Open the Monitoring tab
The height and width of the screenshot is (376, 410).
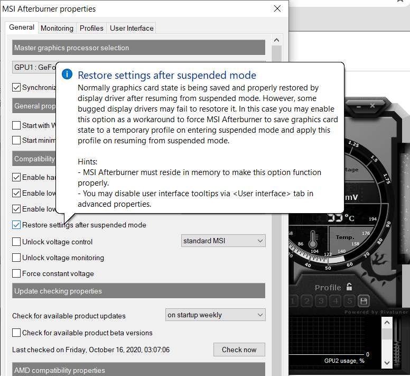point(57,28)
